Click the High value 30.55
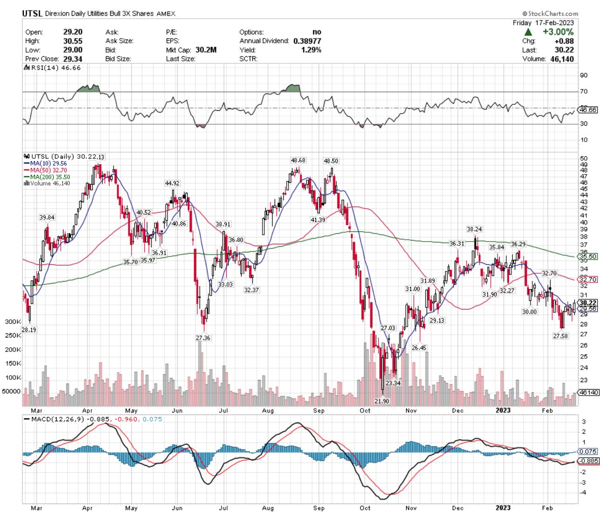The width and height of the screenshot is (604, 512). click(x=73, y=41)
